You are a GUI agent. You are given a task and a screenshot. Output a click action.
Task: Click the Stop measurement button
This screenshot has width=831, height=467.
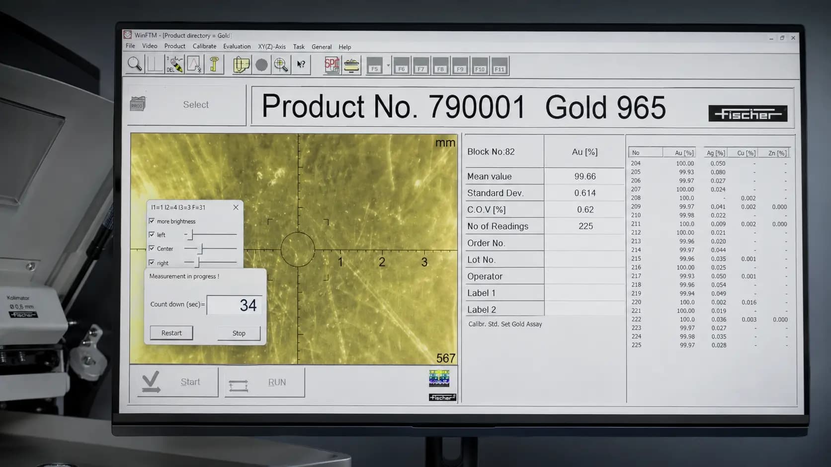point(239,334)
